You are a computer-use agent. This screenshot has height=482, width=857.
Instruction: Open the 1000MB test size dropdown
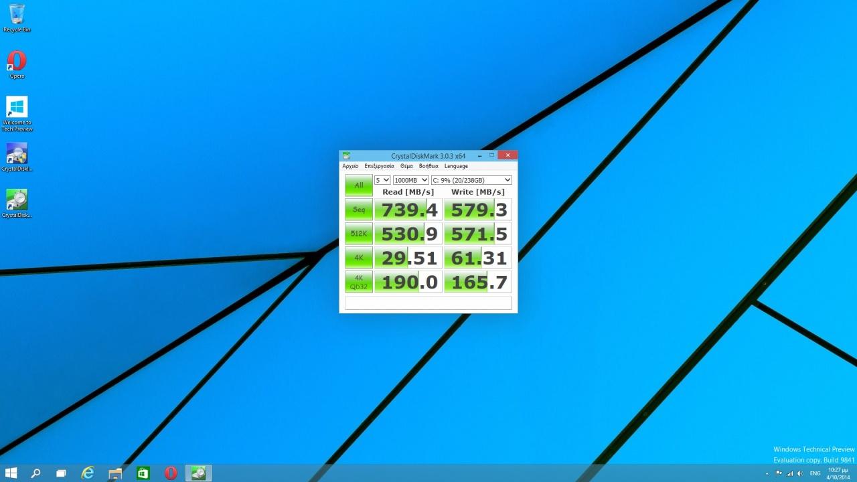tap(411, 180)
